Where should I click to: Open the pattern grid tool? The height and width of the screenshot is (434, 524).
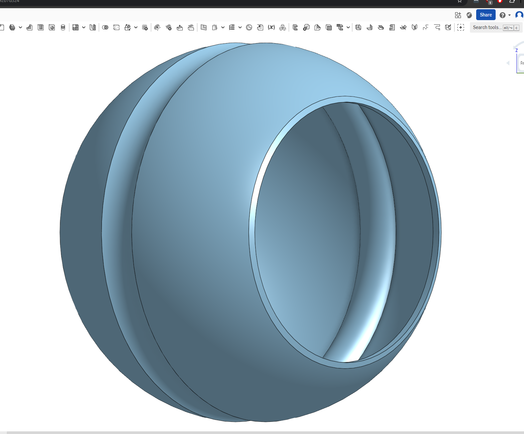pos(76,27)
